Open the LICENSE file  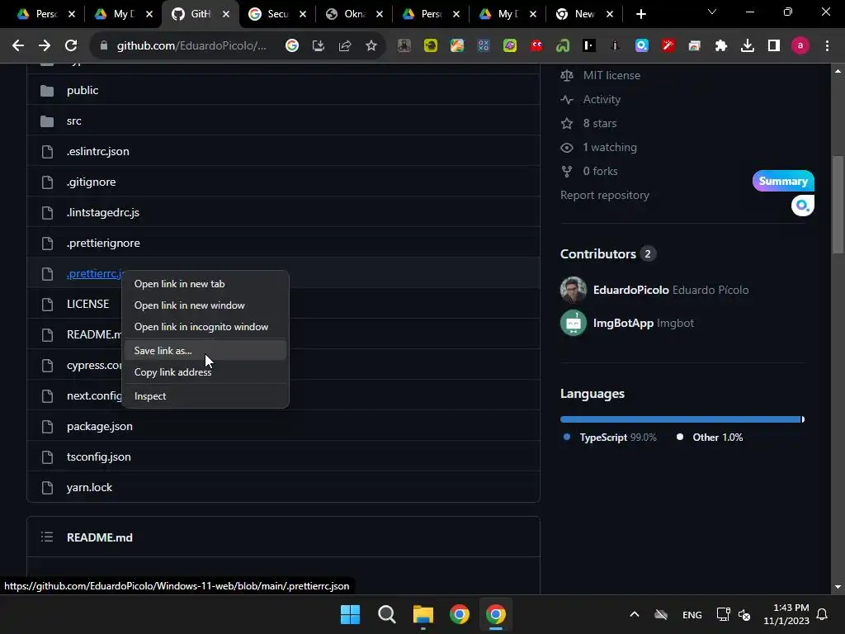point(87,304)
